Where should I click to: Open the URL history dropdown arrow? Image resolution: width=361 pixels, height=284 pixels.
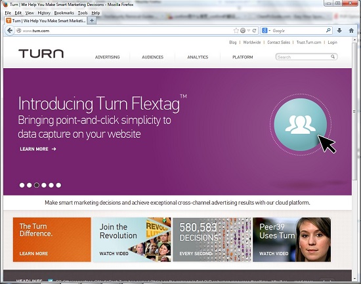pyautogui.click(x=249, y=31)
